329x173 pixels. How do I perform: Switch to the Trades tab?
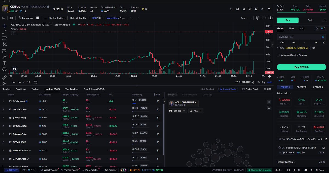6,89
